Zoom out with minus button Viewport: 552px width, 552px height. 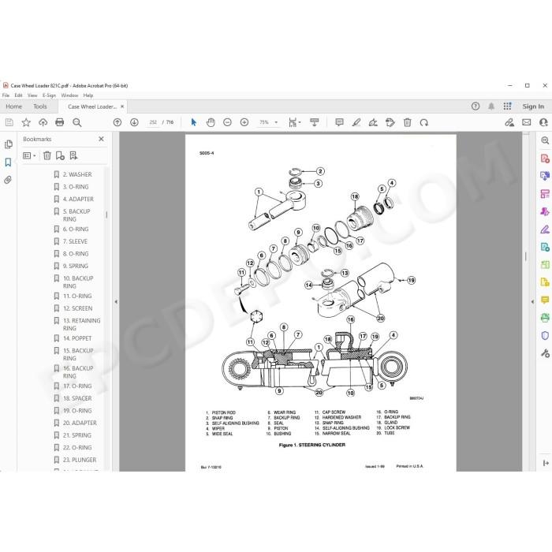[x=227, y=122]
